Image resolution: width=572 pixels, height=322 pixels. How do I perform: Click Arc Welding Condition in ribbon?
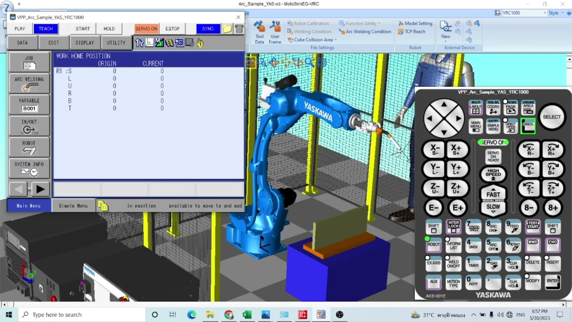tap(365, 32)
